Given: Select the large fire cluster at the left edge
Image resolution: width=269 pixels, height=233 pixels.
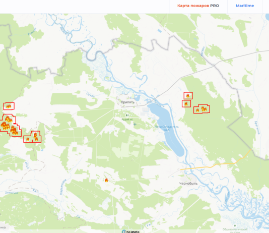Looking at the screenshot, I should 10,126.
